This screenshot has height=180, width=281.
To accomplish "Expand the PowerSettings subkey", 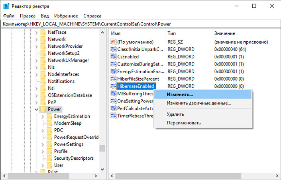I will 43,145.
